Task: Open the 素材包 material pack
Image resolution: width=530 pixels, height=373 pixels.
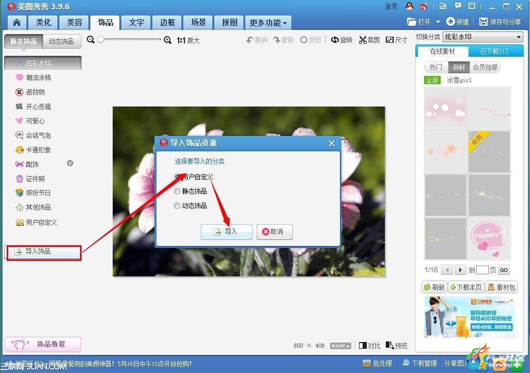Action: point(501,287)
